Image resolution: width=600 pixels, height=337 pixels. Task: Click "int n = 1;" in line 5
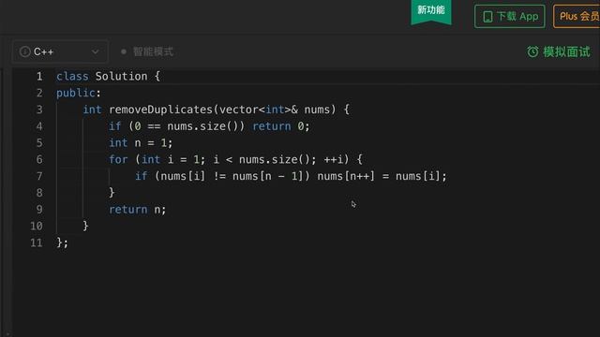pyautogui.click(x=141, y=143)
